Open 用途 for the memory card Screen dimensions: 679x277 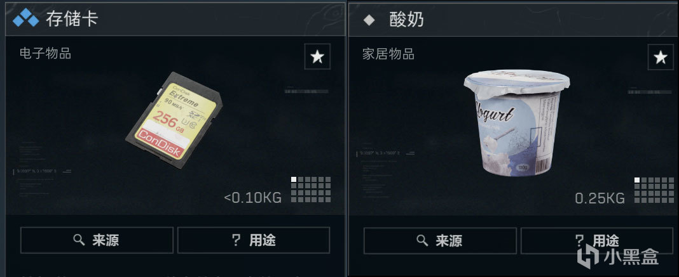[x=254, y=240]
